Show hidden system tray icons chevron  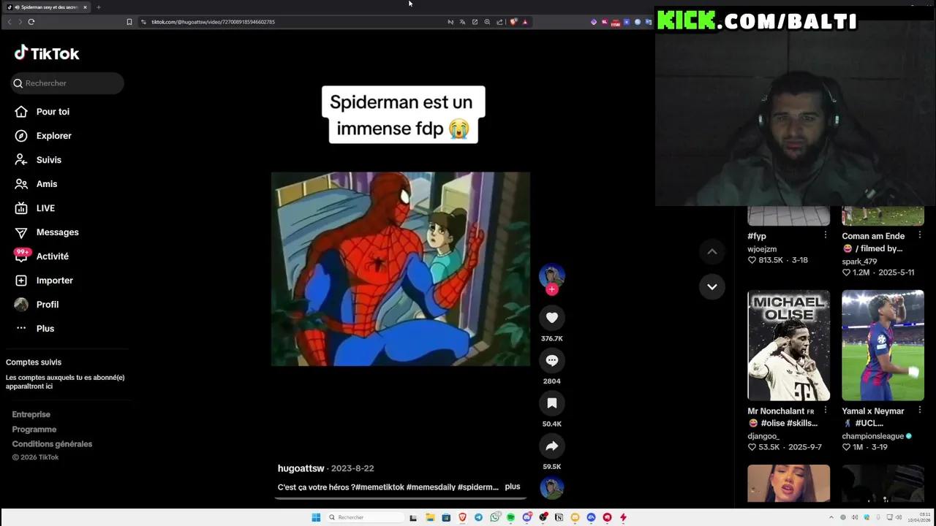(x=831, y=517)
